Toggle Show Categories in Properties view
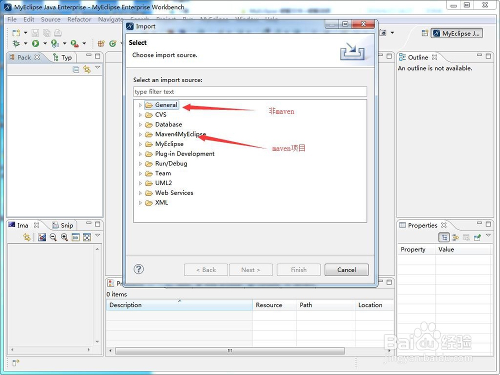This screenshot has height=375, width=500. coord(444,237)
